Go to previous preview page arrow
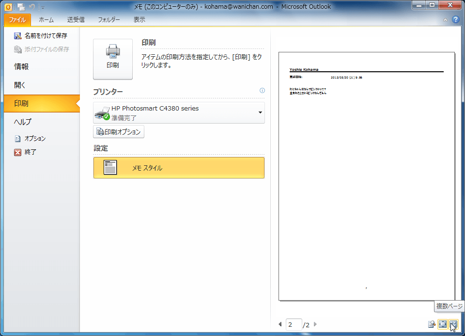Viewport: 465px width, 336px height. coord(280,324)
